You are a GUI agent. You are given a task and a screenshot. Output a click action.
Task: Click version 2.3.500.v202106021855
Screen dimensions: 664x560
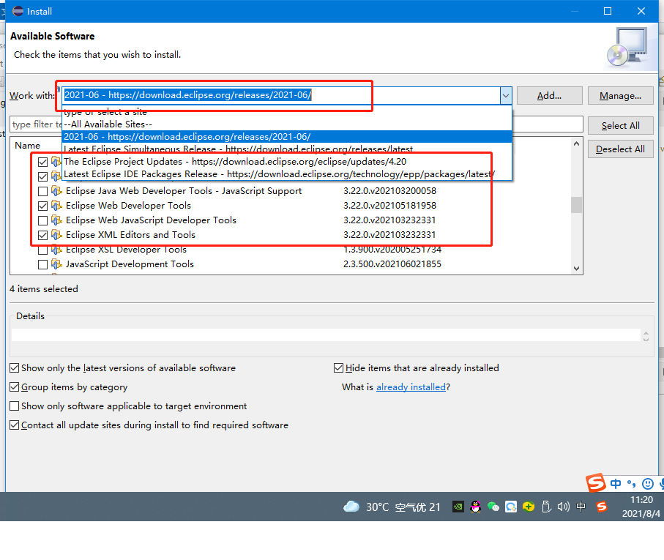point(392,264)
